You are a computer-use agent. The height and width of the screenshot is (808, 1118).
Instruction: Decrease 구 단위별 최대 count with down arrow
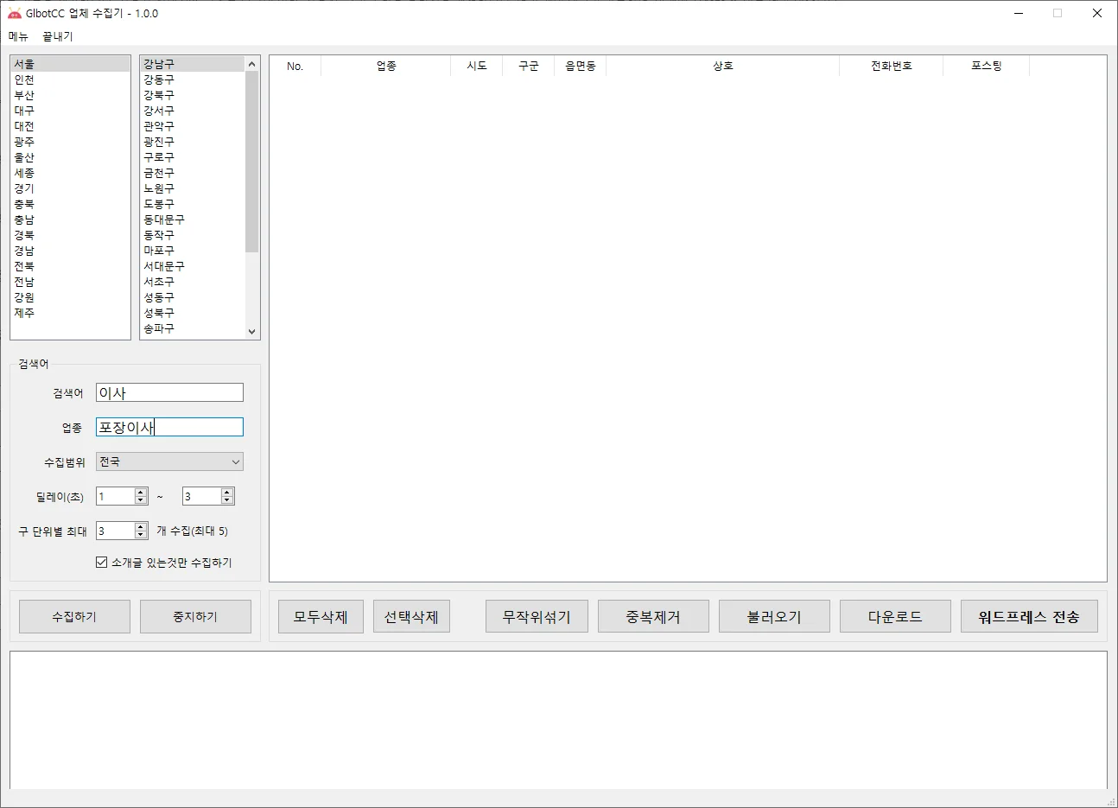click(x=141, y=535)
